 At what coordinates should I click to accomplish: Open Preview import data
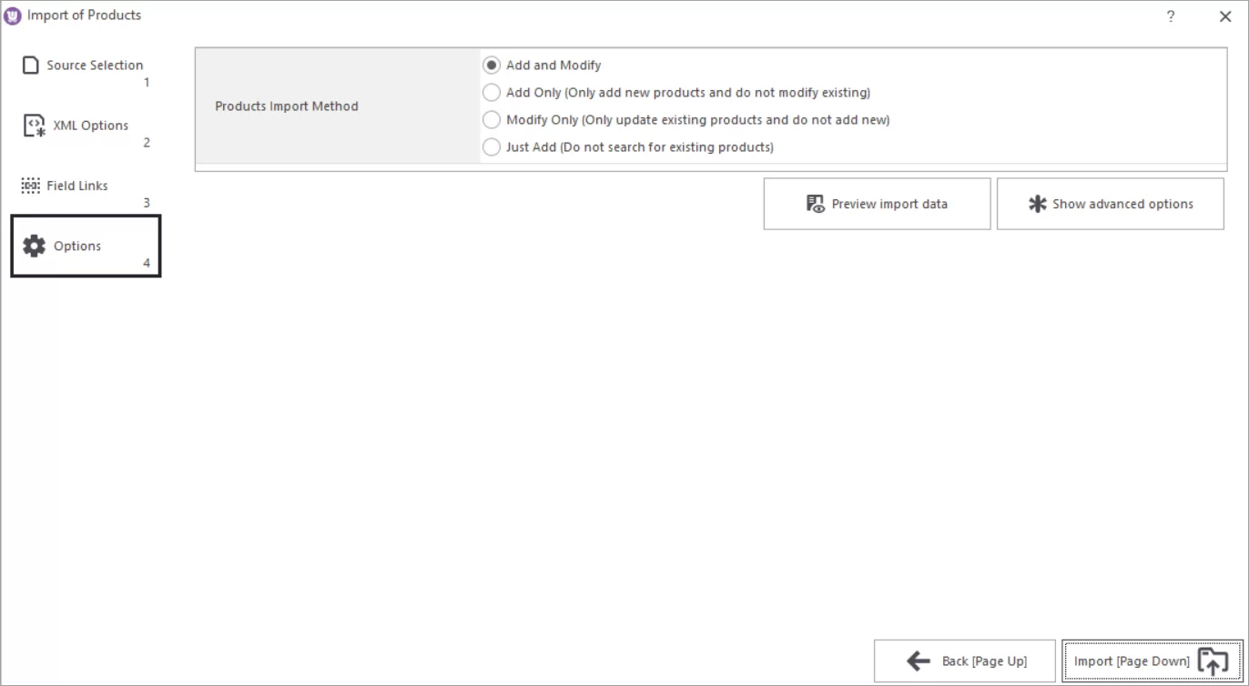877,203
